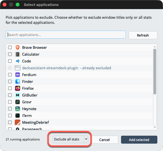Check the iTerm checkbox
The height and width of the screenshot is (151, 163).
pos(10,116)
